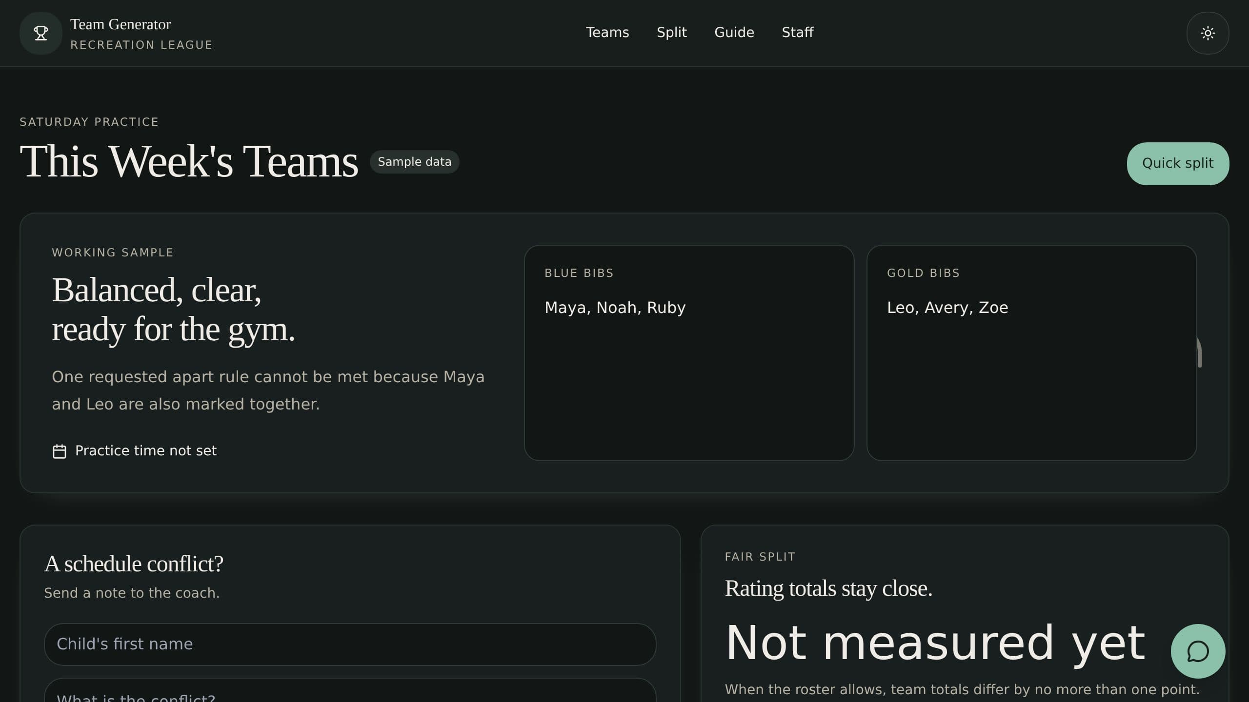Click Rating totals stay close heading

[x=828, y=588]
